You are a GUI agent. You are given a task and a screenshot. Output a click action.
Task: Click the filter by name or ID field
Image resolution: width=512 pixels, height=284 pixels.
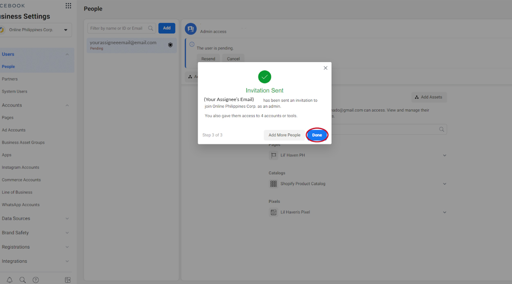click(121, 28)
